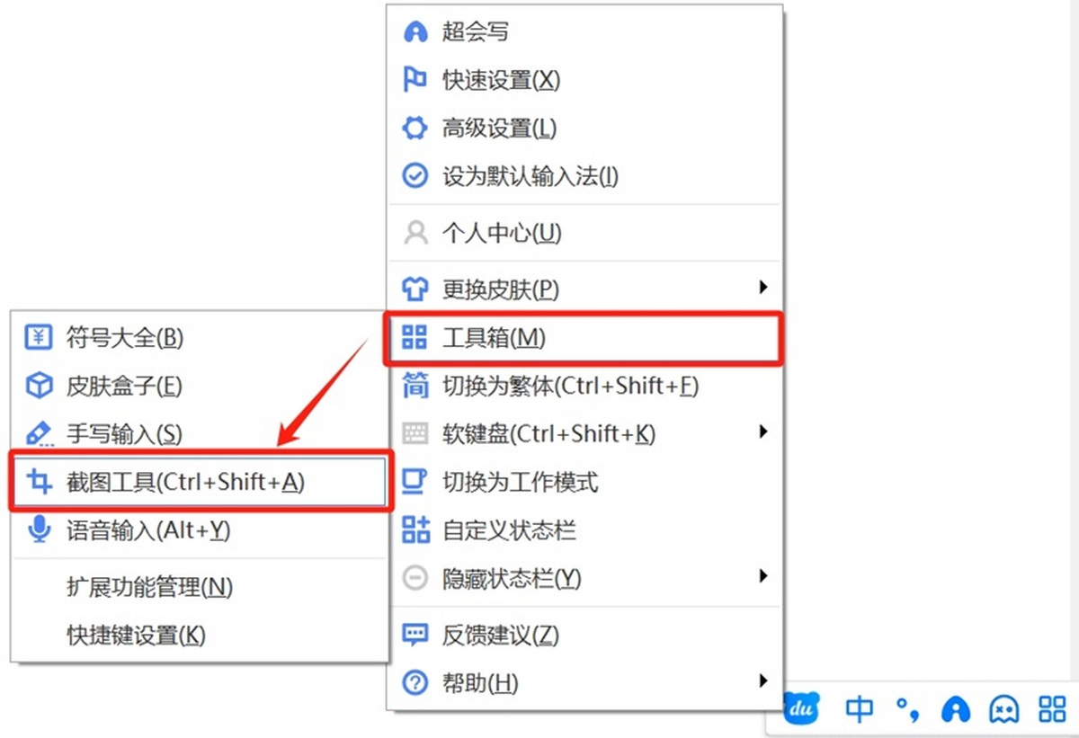Screen dimensions: 1079x738
Task: Select 切换为繁体(Ctrl+Shift+F) entry
Action: (x=584, y=387)
